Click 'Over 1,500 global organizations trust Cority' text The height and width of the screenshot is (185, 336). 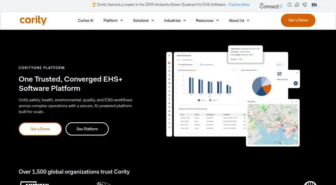(74, 172)
